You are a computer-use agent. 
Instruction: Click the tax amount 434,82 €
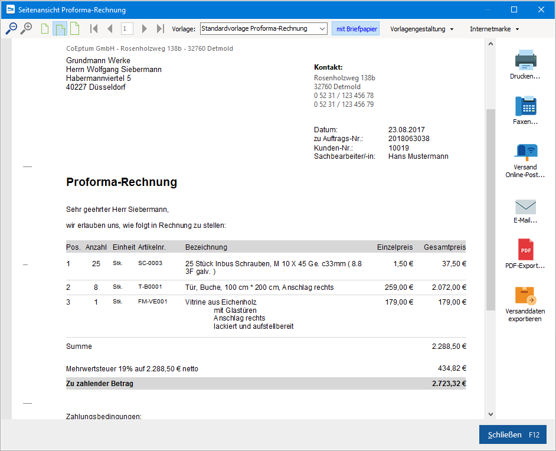click(x=452, y=368)
